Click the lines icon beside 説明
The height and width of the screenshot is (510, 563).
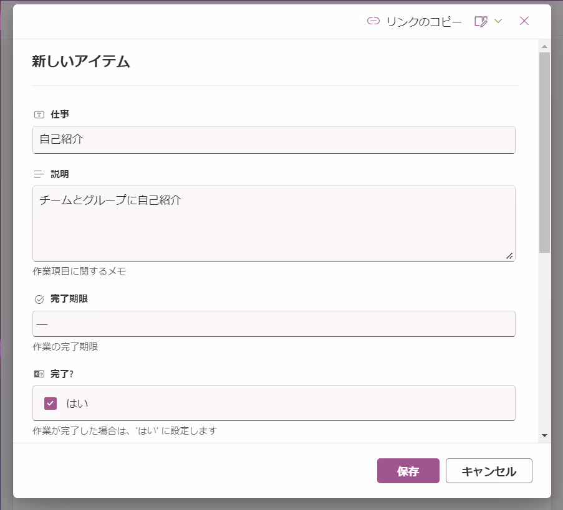(x=39, y=174)
